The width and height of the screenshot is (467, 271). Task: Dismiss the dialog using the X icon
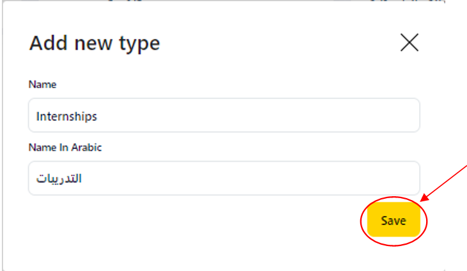(409, 42)
